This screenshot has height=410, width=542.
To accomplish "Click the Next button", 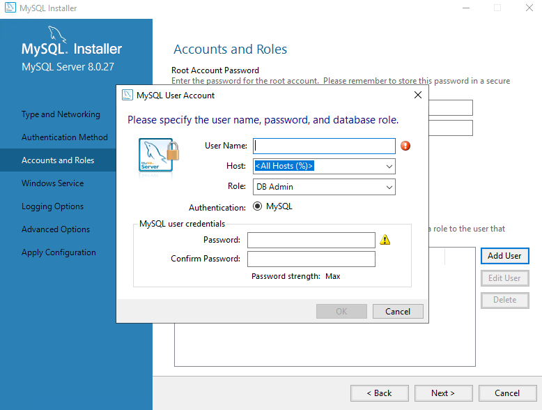I will 444,393.
